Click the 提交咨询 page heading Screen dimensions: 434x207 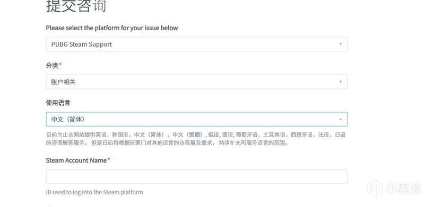tap(76, 5)
